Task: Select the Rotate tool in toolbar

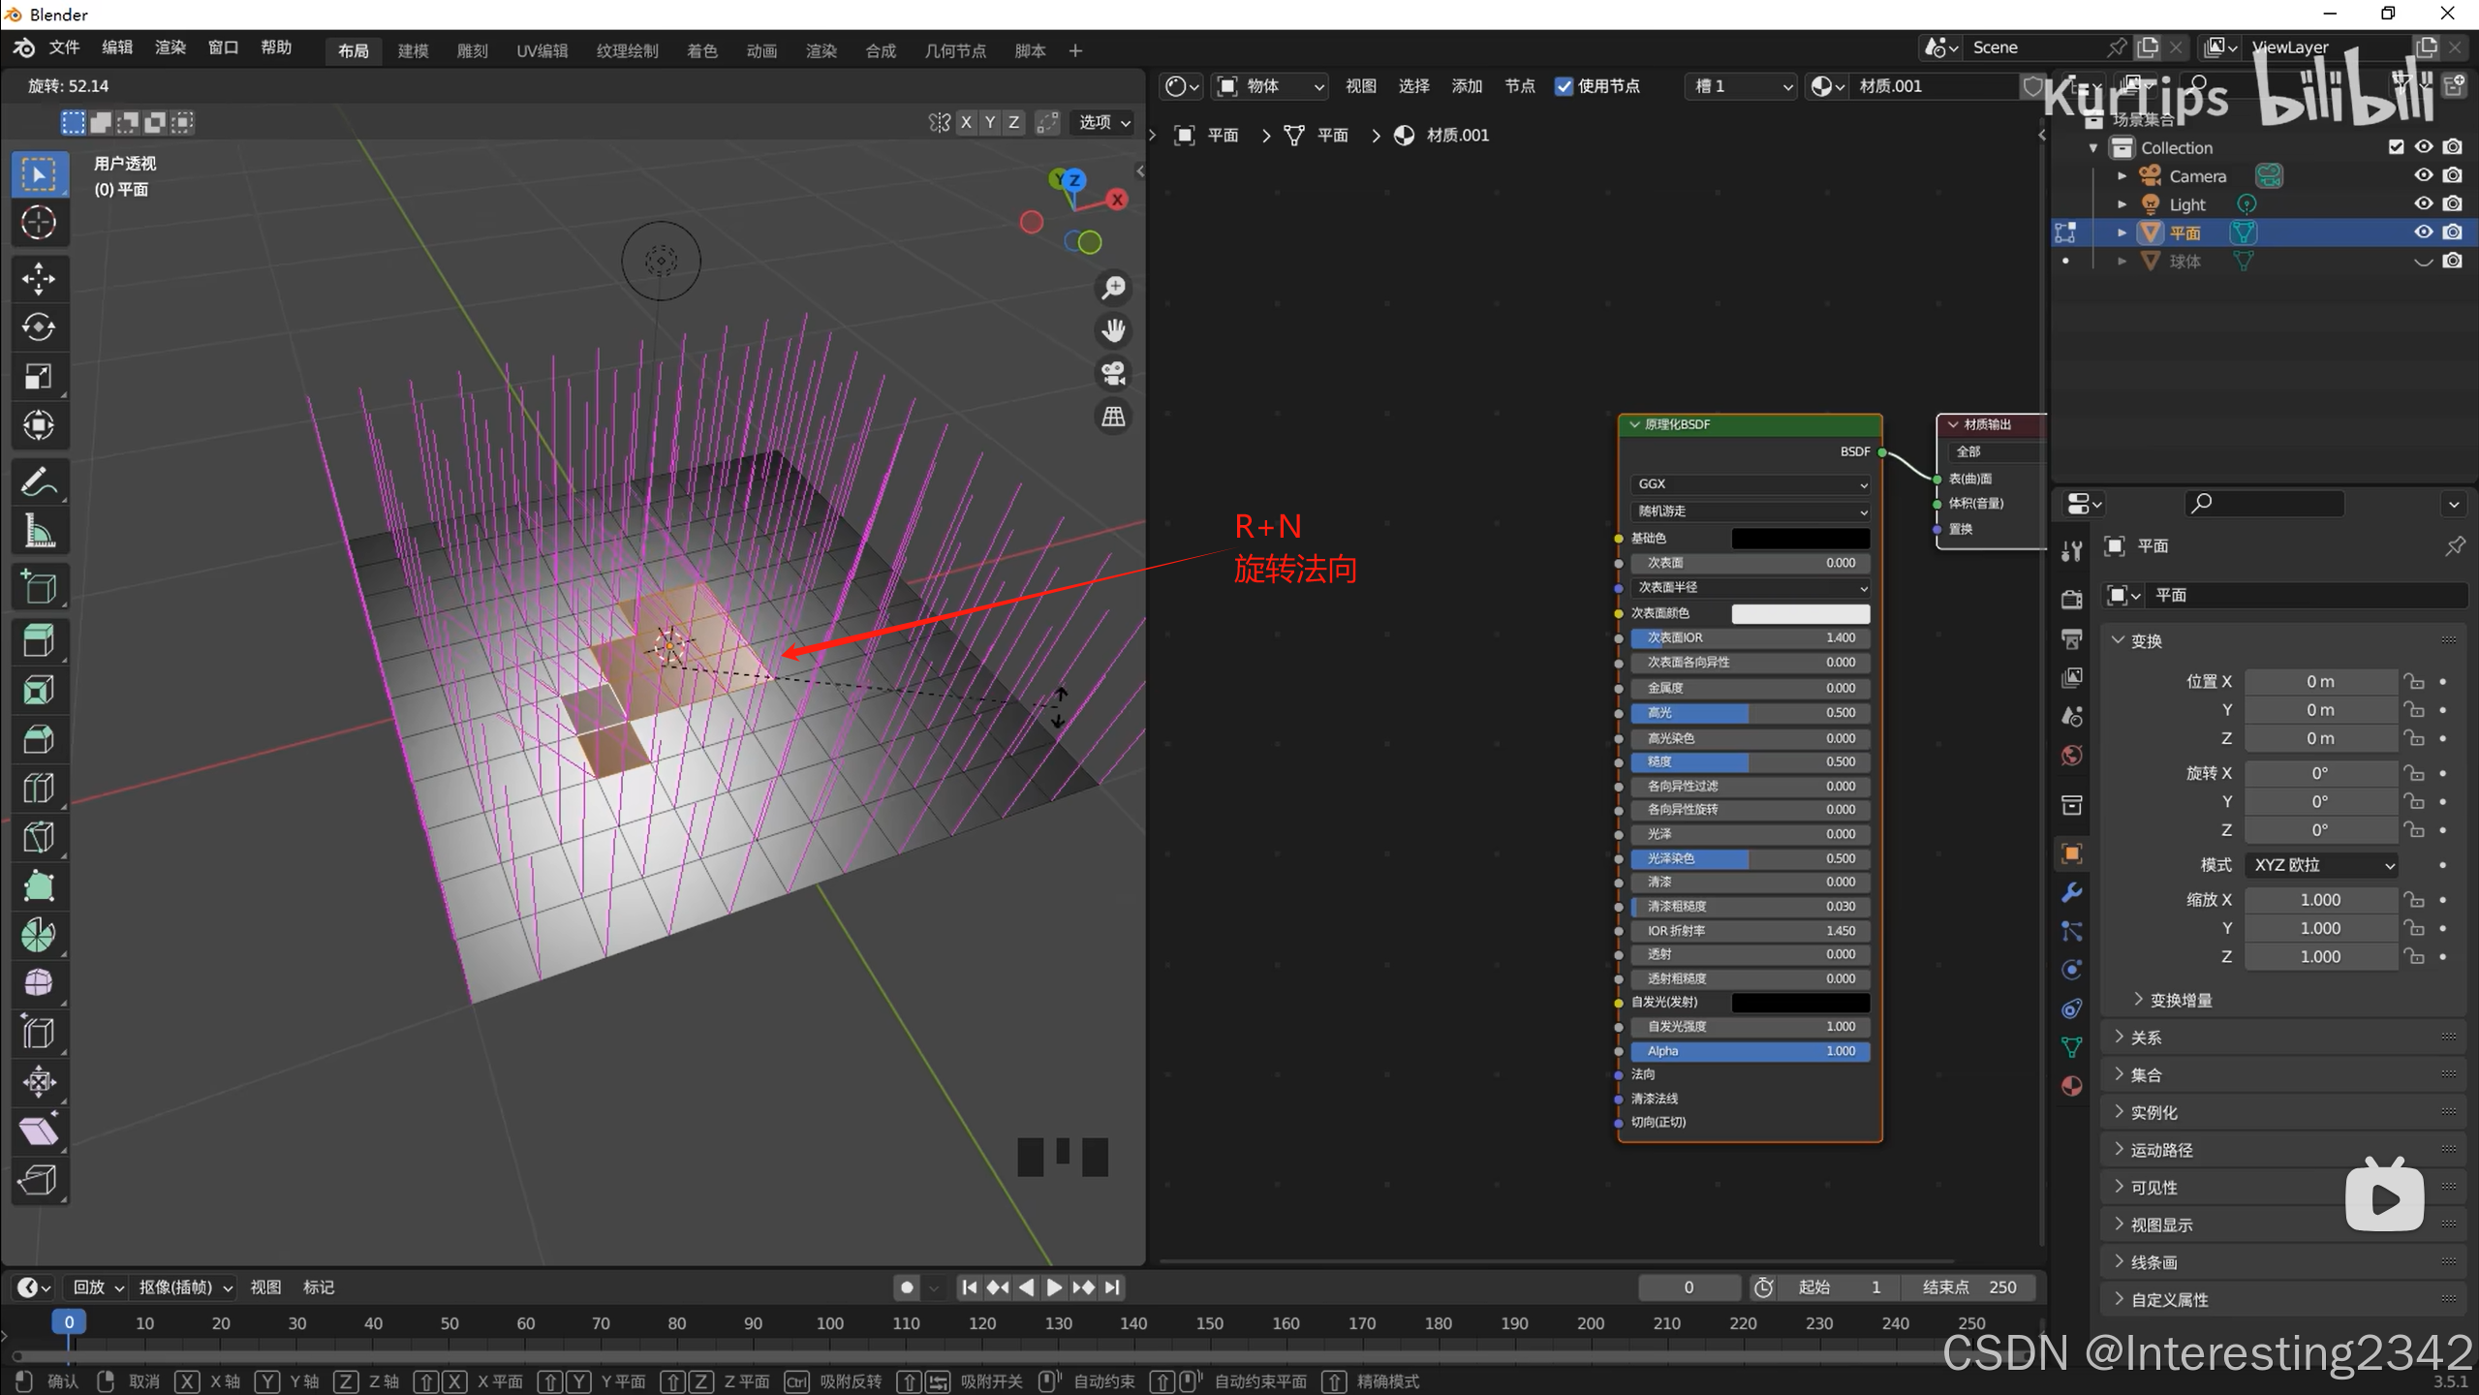Action: click(x=39, y=327)
